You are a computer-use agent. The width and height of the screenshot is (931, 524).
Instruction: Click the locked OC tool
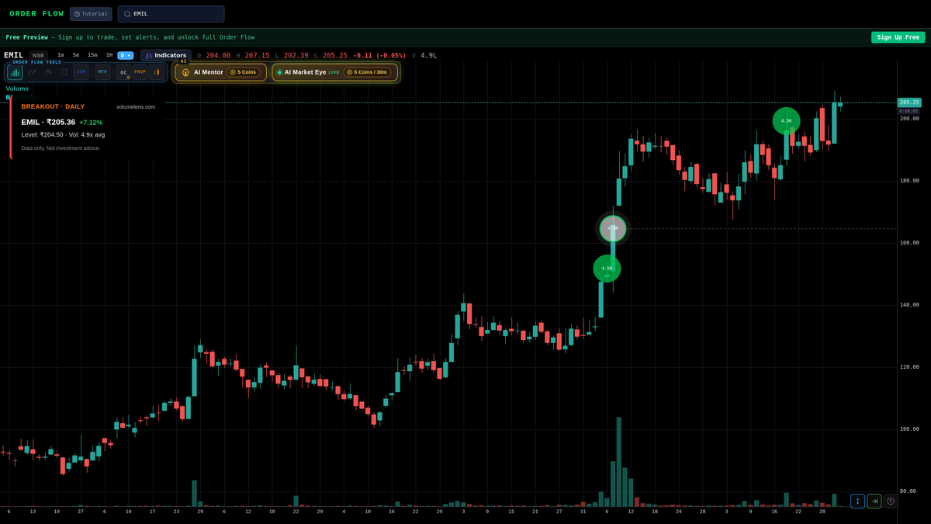[x=124, y=72]
